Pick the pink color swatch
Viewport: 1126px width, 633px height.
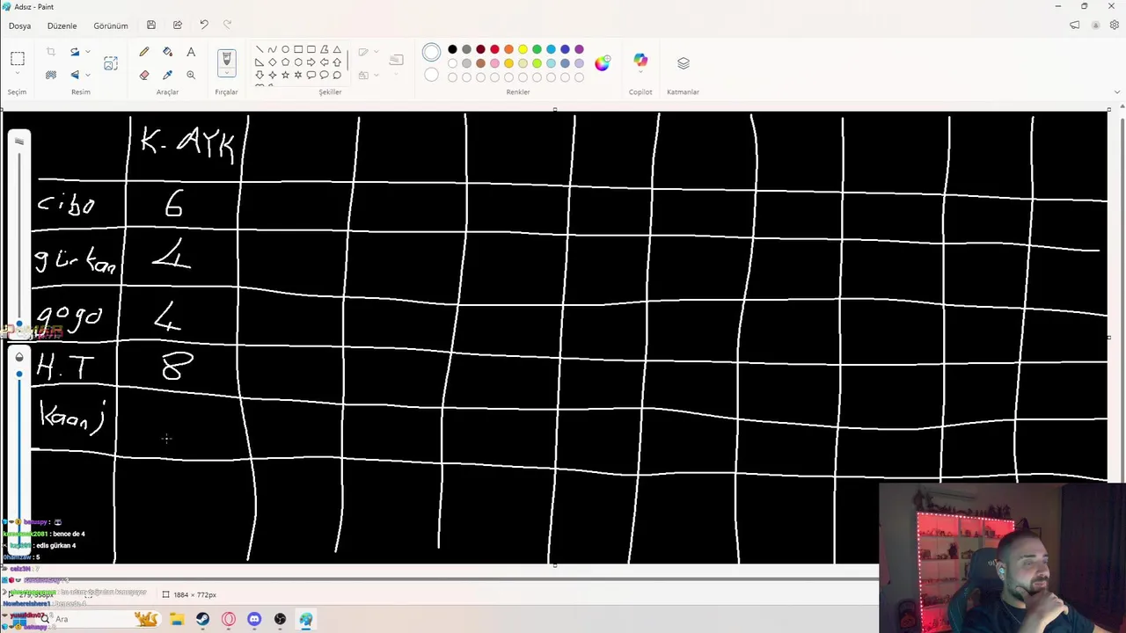[x=494, y=63]
